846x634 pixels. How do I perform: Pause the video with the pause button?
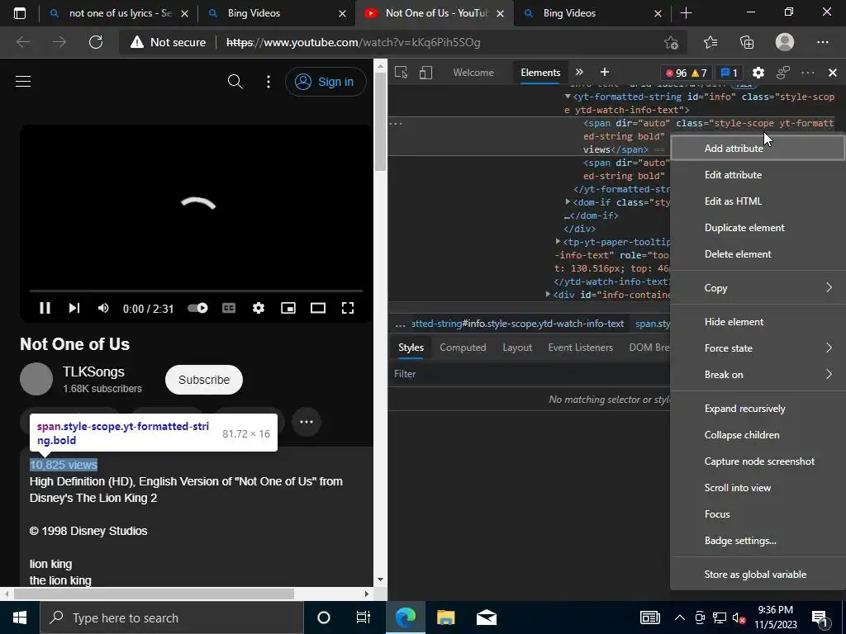click(45, 308)
